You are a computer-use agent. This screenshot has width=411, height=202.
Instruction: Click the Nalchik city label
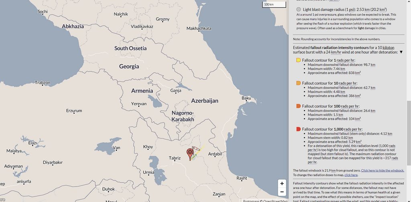(121, 14)
